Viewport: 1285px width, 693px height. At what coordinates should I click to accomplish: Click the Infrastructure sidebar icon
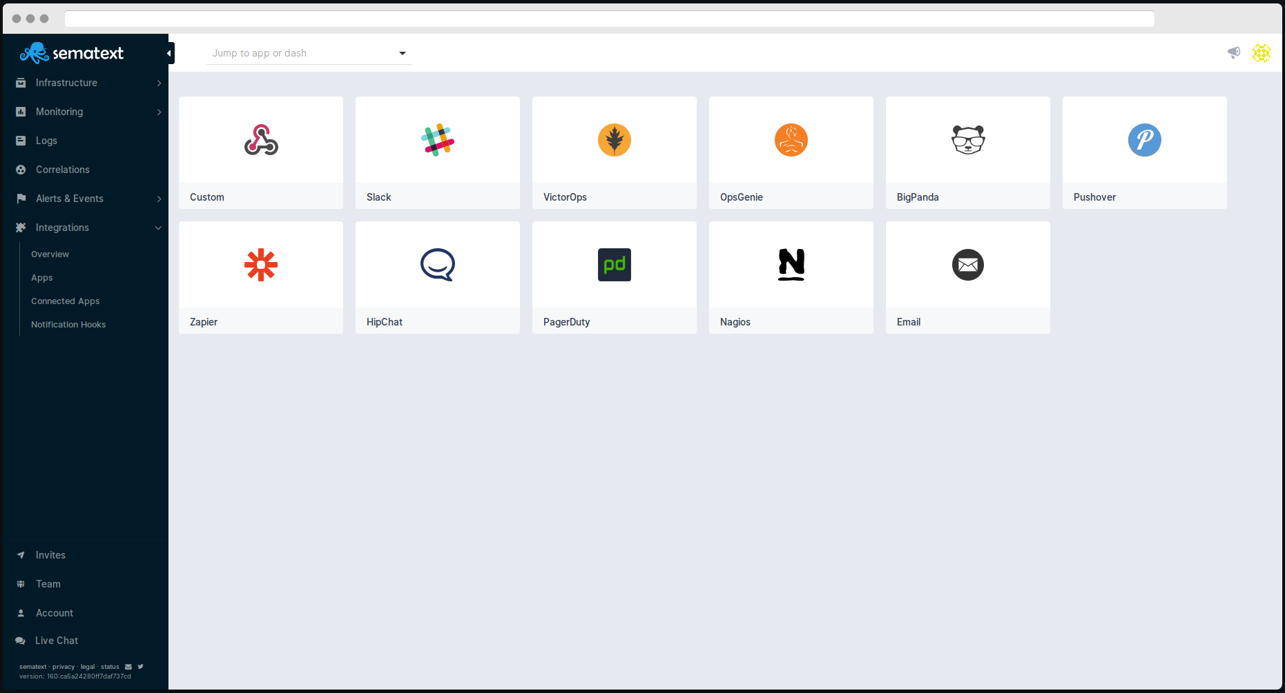pyautogui.click(x=21, y=83)
